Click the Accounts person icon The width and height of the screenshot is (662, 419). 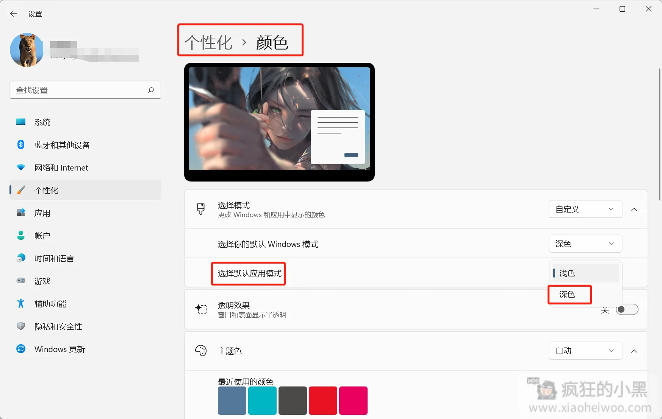[21, 235]
